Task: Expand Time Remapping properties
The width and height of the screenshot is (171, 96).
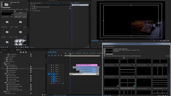Action: 30,11
